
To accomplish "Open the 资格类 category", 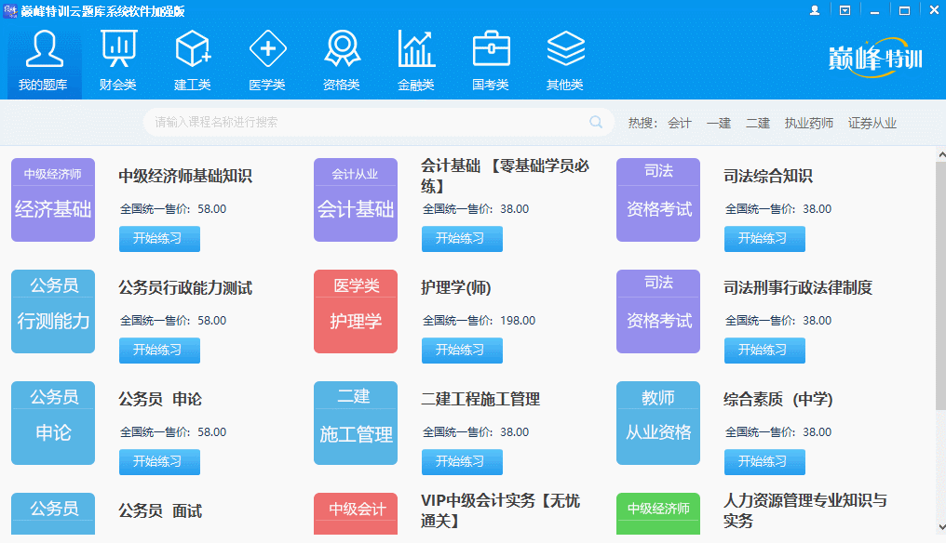I will coord(342,60).
